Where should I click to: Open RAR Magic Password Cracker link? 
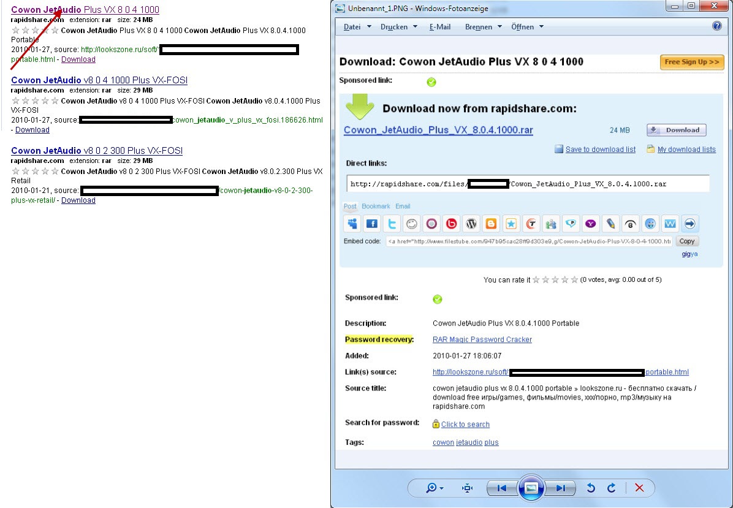point(482,339)
